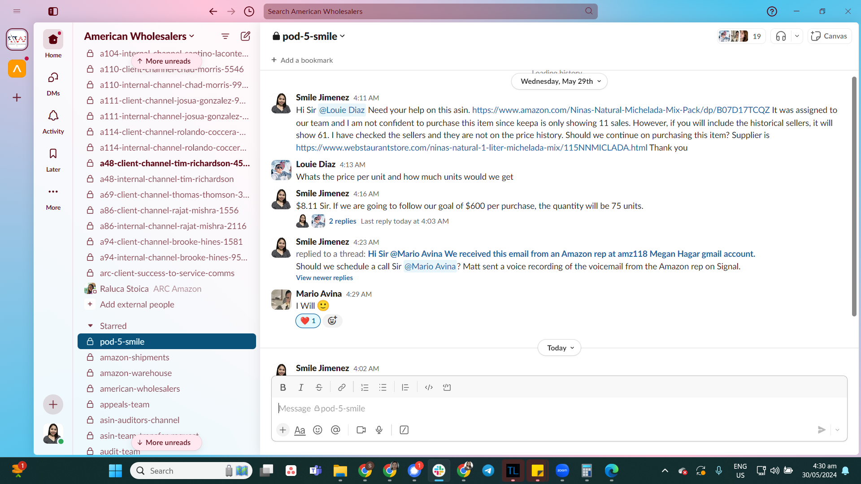Open the Amazon Michelada Mix product link
Image resolution: width=861 pixels, height=484 pixels.
621,110
